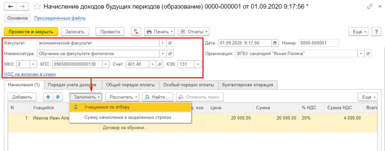Open the Дт/Кт accounting entries icon
Screen dimensions: 385x151
136,31
